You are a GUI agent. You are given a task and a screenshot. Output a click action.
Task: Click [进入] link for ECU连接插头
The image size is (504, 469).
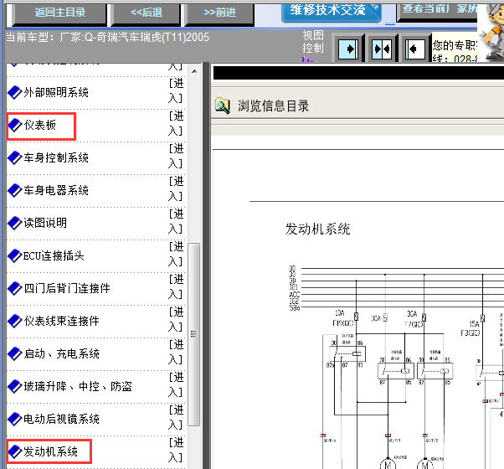coord(176,255)
